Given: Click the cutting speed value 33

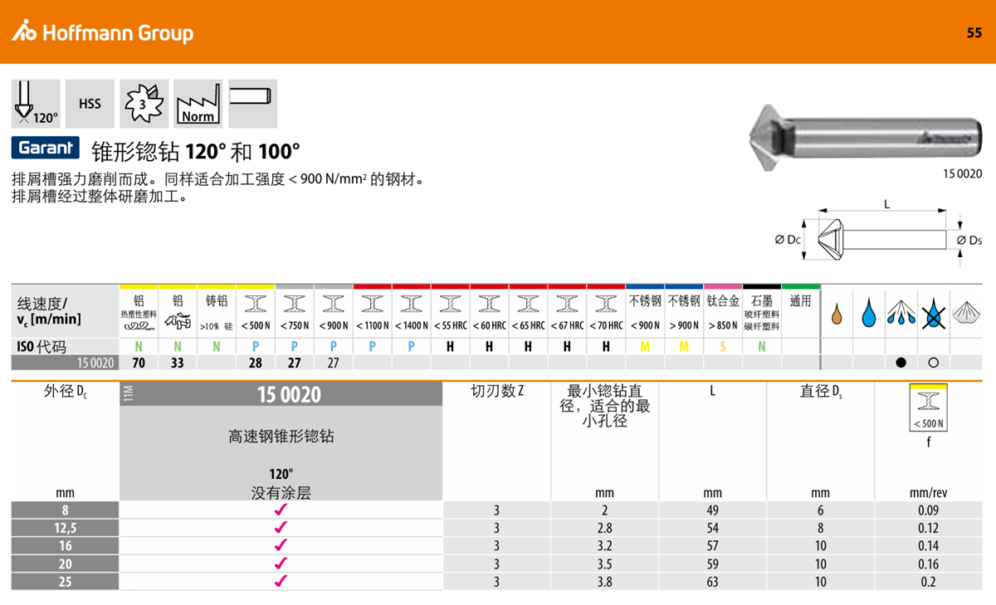Looking at the screenshot, I should (177, 363).
